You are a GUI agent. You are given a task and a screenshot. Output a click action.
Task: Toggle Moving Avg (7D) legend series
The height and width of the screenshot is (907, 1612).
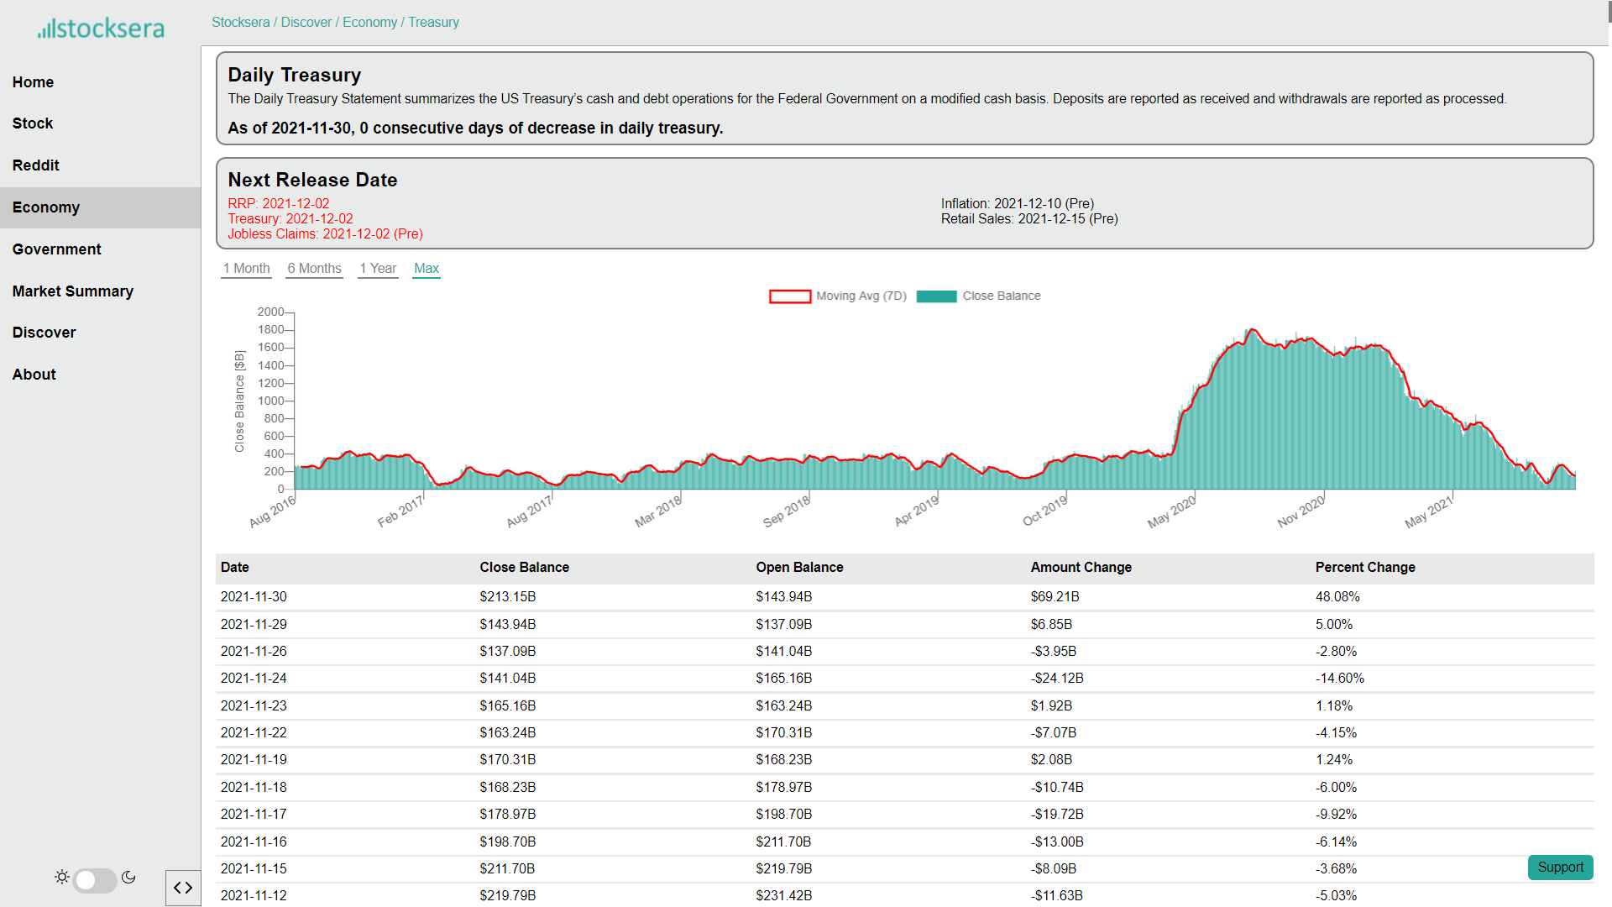click(838, 296)
